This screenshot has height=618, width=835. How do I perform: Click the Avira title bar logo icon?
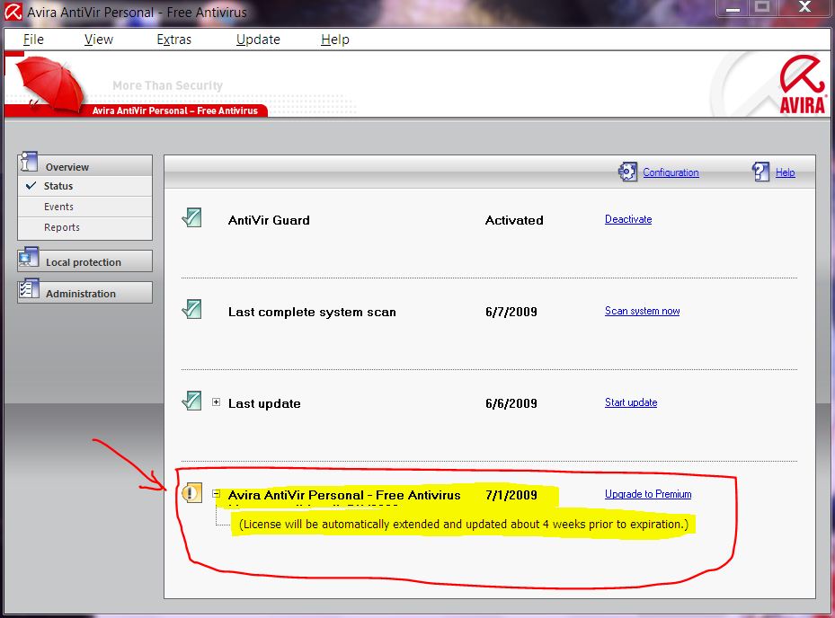coord(13,12)
